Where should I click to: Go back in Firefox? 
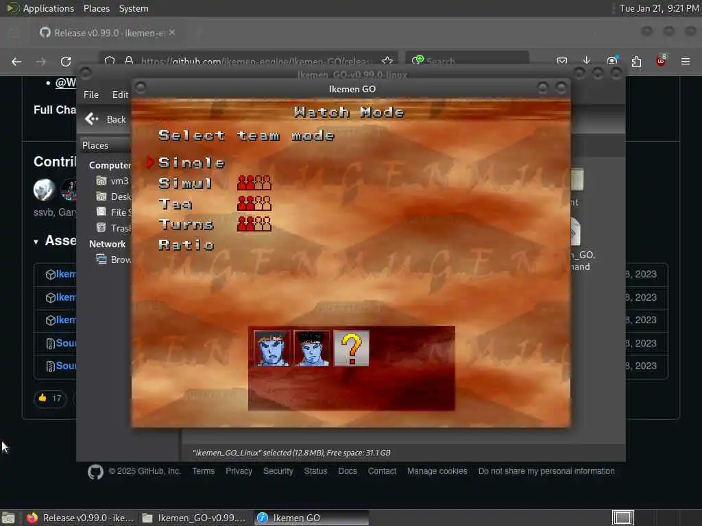point(16,61)
